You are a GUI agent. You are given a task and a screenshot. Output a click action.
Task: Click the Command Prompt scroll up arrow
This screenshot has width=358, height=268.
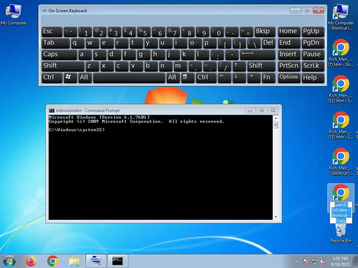coord(276,118)
